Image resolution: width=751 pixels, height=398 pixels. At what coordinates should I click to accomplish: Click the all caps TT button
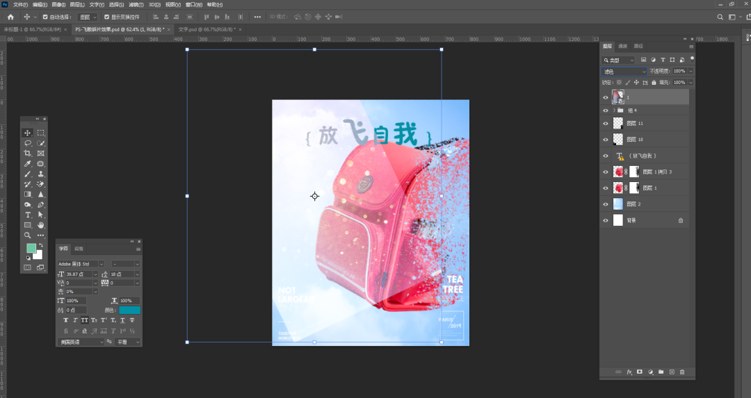point(84,320)
